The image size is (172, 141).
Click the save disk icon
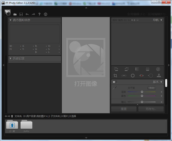click(x=21, y=14)
